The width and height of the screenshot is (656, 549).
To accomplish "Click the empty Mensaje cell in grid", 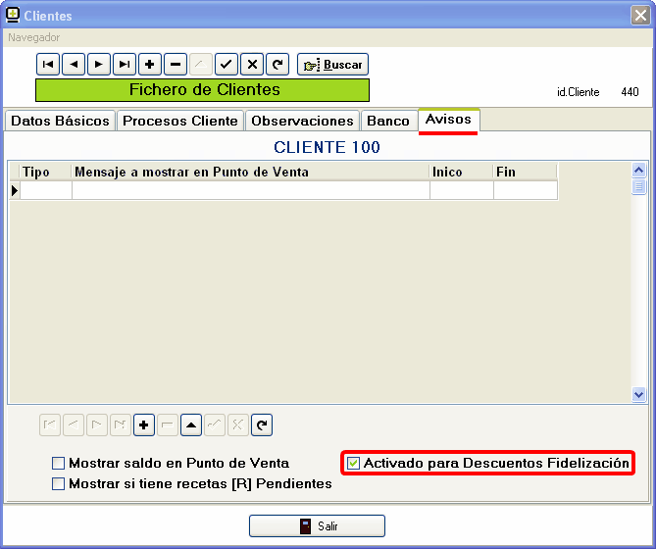I will click(x=250, y=190).
